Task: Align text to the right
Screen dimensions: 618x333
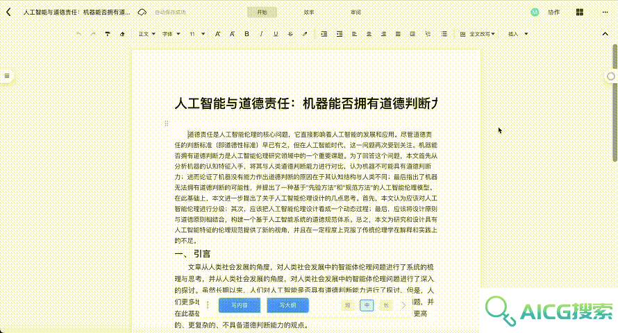Action: tap(383, 34)
